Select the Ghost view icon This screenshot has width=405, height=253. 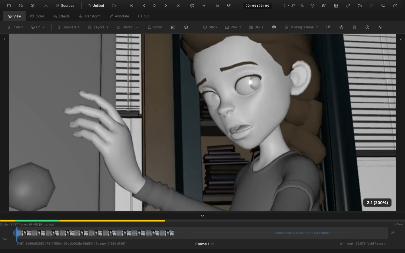point(154,27)
